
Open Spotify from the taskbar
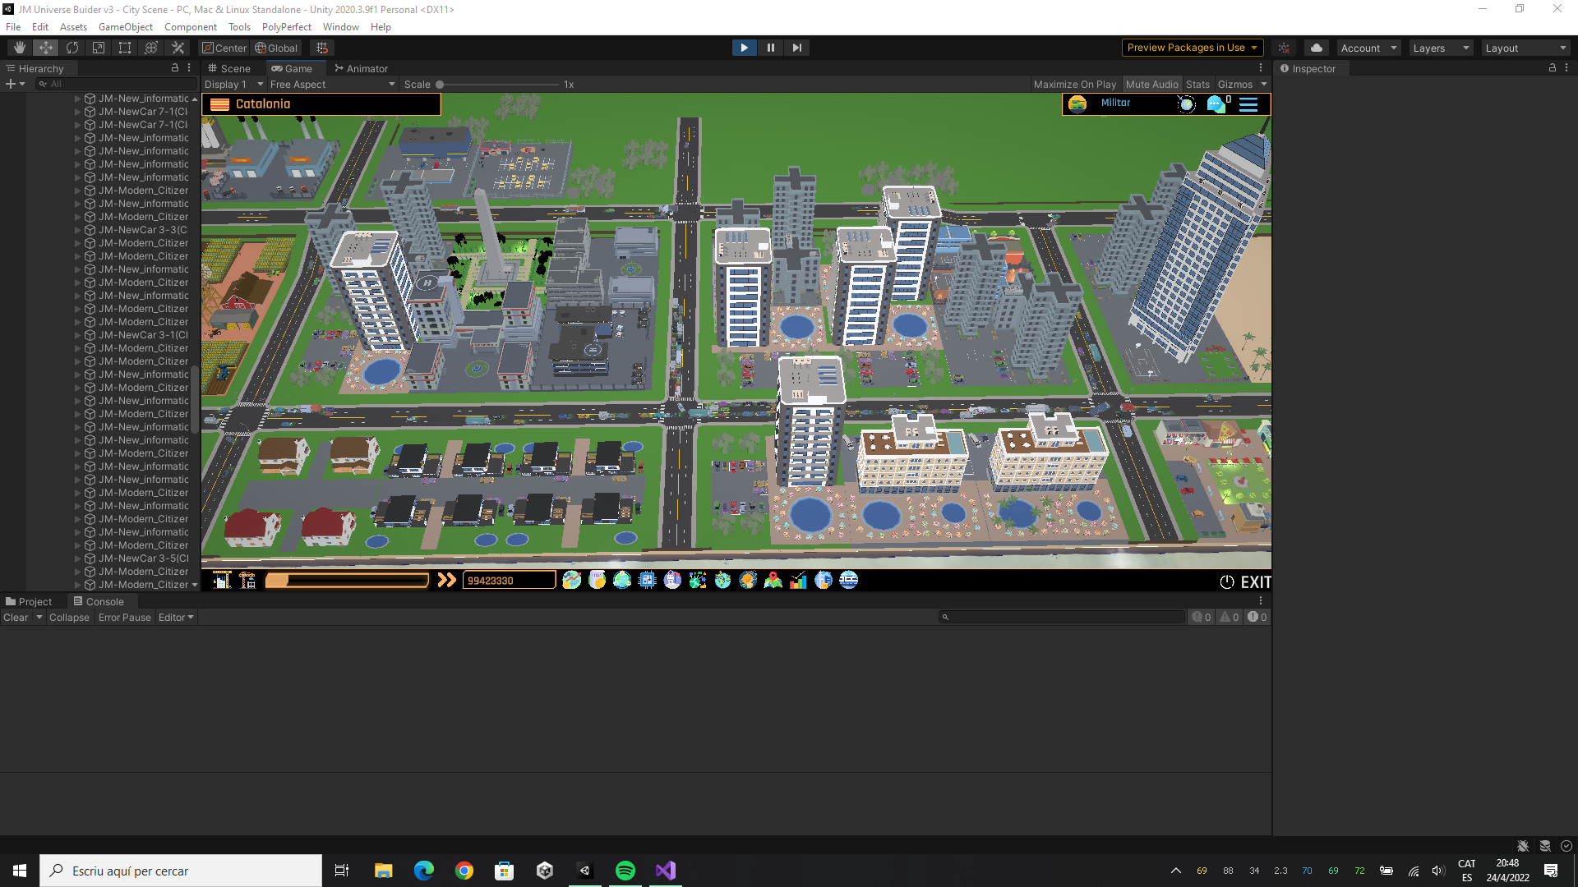click(625, 871)
